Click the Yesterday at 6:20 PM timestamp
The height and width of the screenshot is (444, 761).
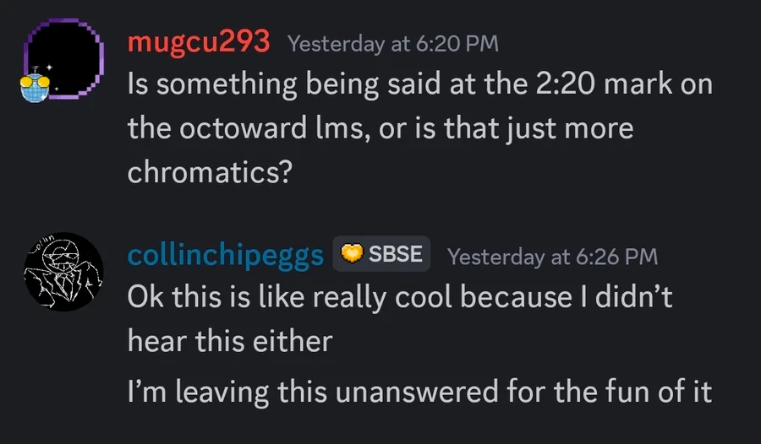coord(393,43)
